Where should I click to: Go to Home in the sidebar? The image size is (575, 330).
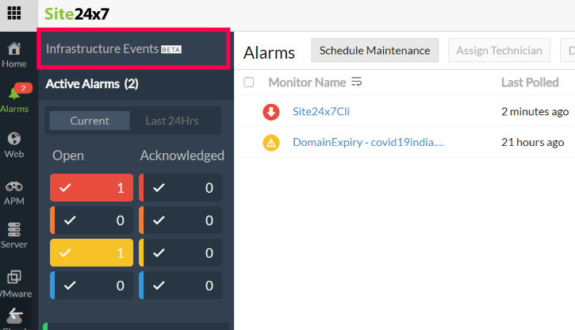pos(14,56)
